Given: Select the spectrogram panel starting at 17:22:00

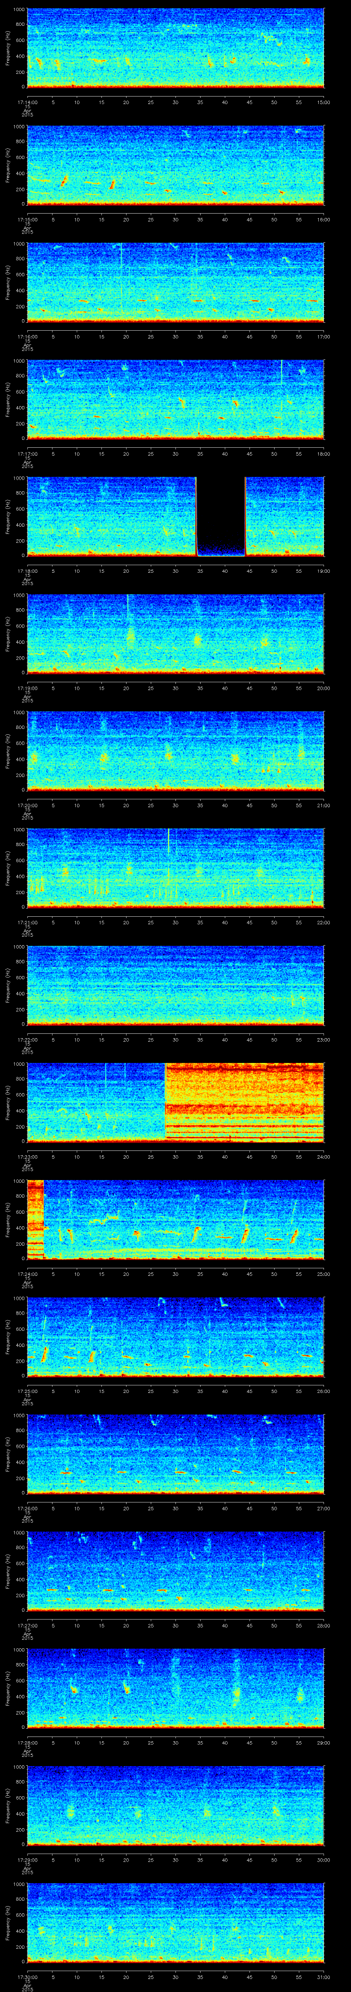Looking at the screenshot, I should click(175, 985).
